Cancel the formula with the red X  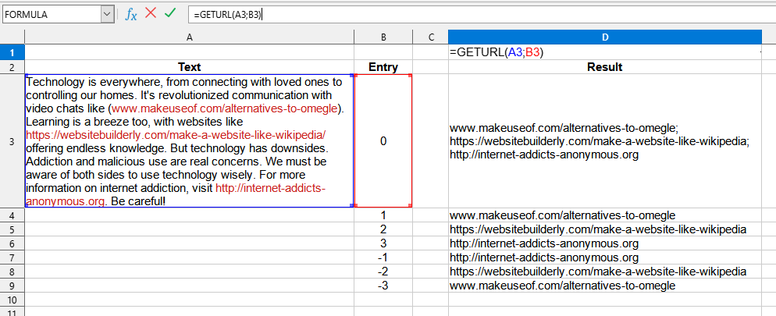(x=151, y=14)
